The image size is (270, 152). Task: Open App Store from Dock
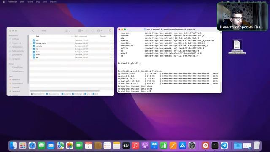[182, 146]
